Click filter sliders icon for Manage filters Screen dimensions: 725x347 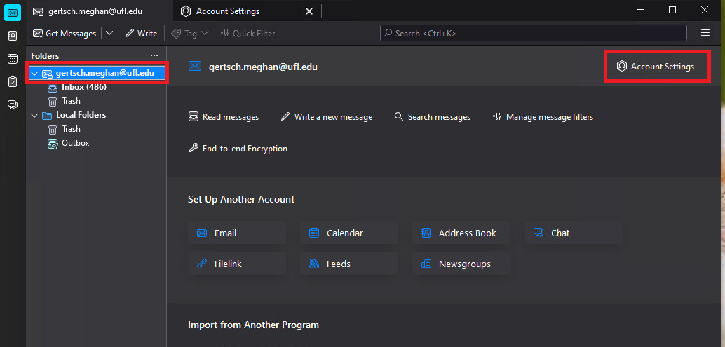click(x=496, y=116)
